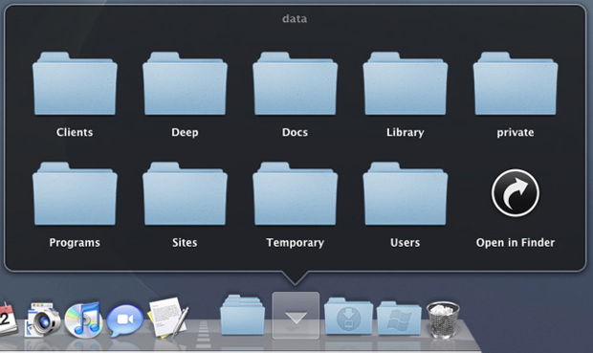Open the Clients folder

tap(75, 83)
